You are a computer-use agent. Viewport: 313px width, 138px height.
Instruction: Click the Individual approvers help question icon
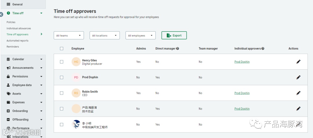pyautogui.click(x=263, y=49)
